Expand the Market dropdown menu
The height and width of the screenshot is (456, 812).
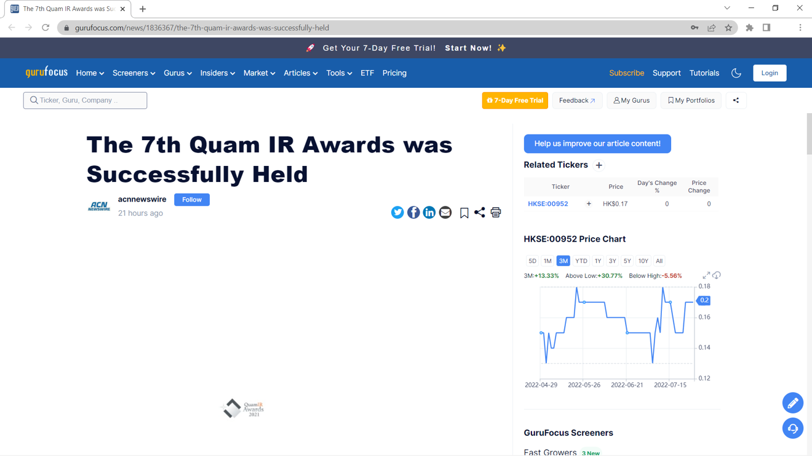[x=259, y=73]
